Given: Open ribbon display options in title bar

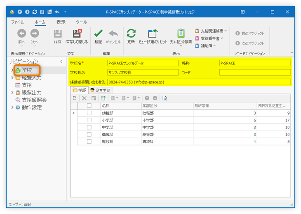Looking at the screenshot, I should (x=242, y=12).
